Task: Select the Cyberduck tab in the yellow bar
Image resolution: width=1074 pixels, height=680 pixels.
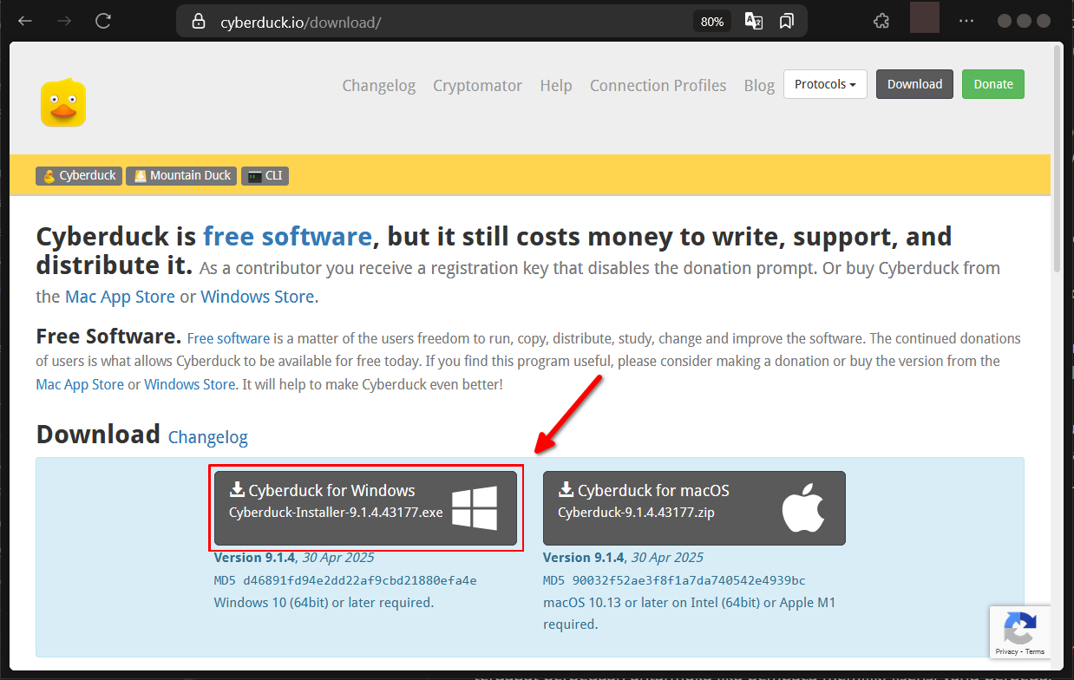Action: pos(79,176)
